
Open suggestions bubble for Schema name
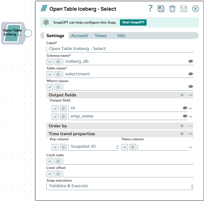click(190, 61)
